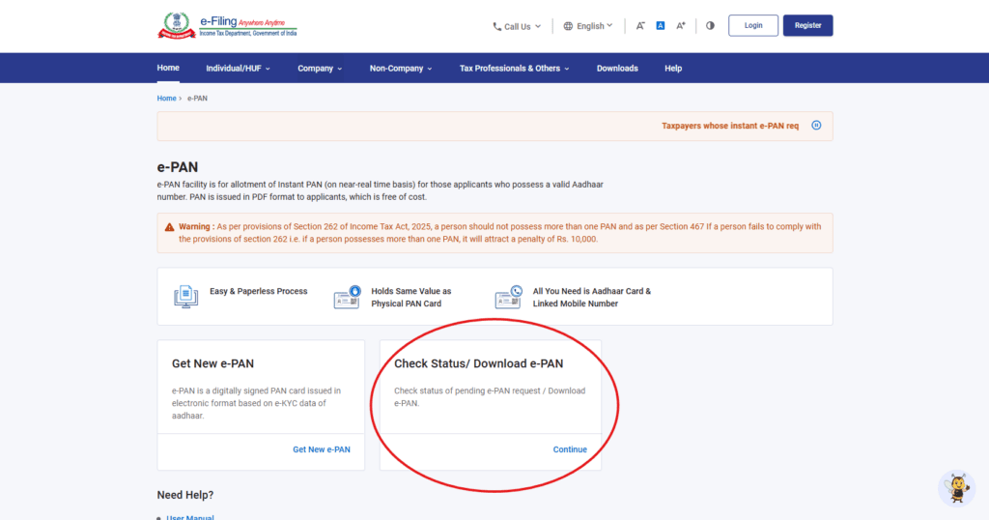Viewport: 989px width, 520px height.
Task: Click the Get New e-PAN card heading
Action: tap(212, 363)
